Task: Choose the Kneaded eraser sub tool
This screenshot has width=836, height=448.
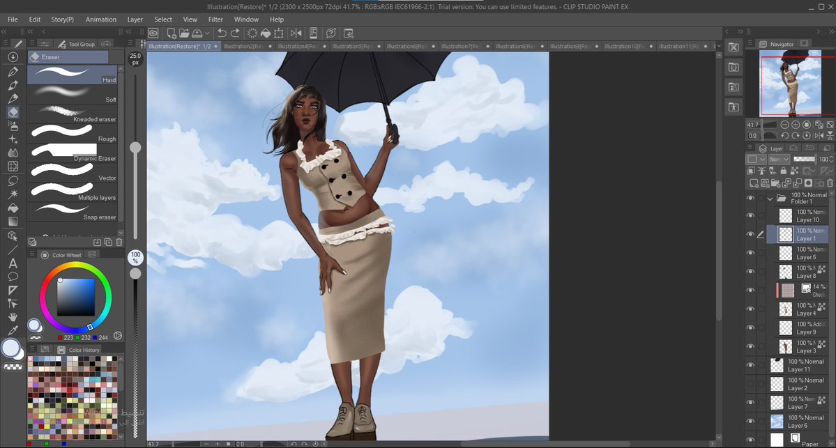Action: 73,113
